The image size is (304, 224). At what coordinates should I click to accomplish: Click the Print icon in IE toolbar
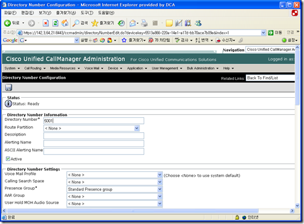[144, 23]
